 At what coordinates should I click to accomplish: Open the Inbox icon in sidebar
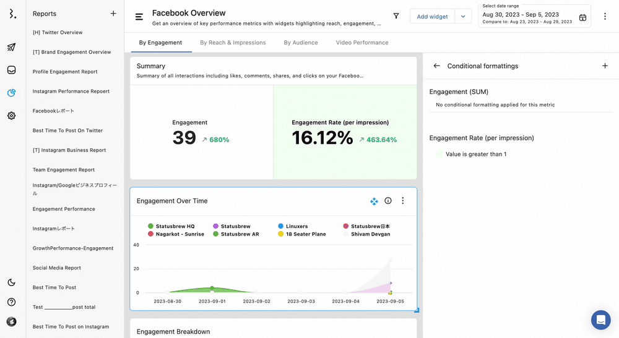coord(11,70)
